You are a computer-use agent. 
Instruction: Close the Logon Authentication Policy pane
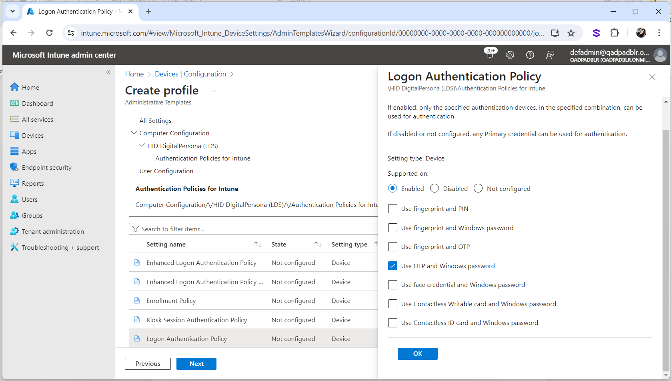pos(652,77)
